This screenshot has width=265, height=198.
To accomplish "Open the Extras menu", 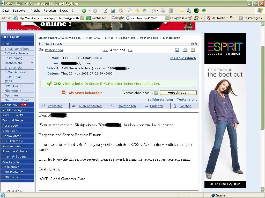I will (x=64, y=11).
